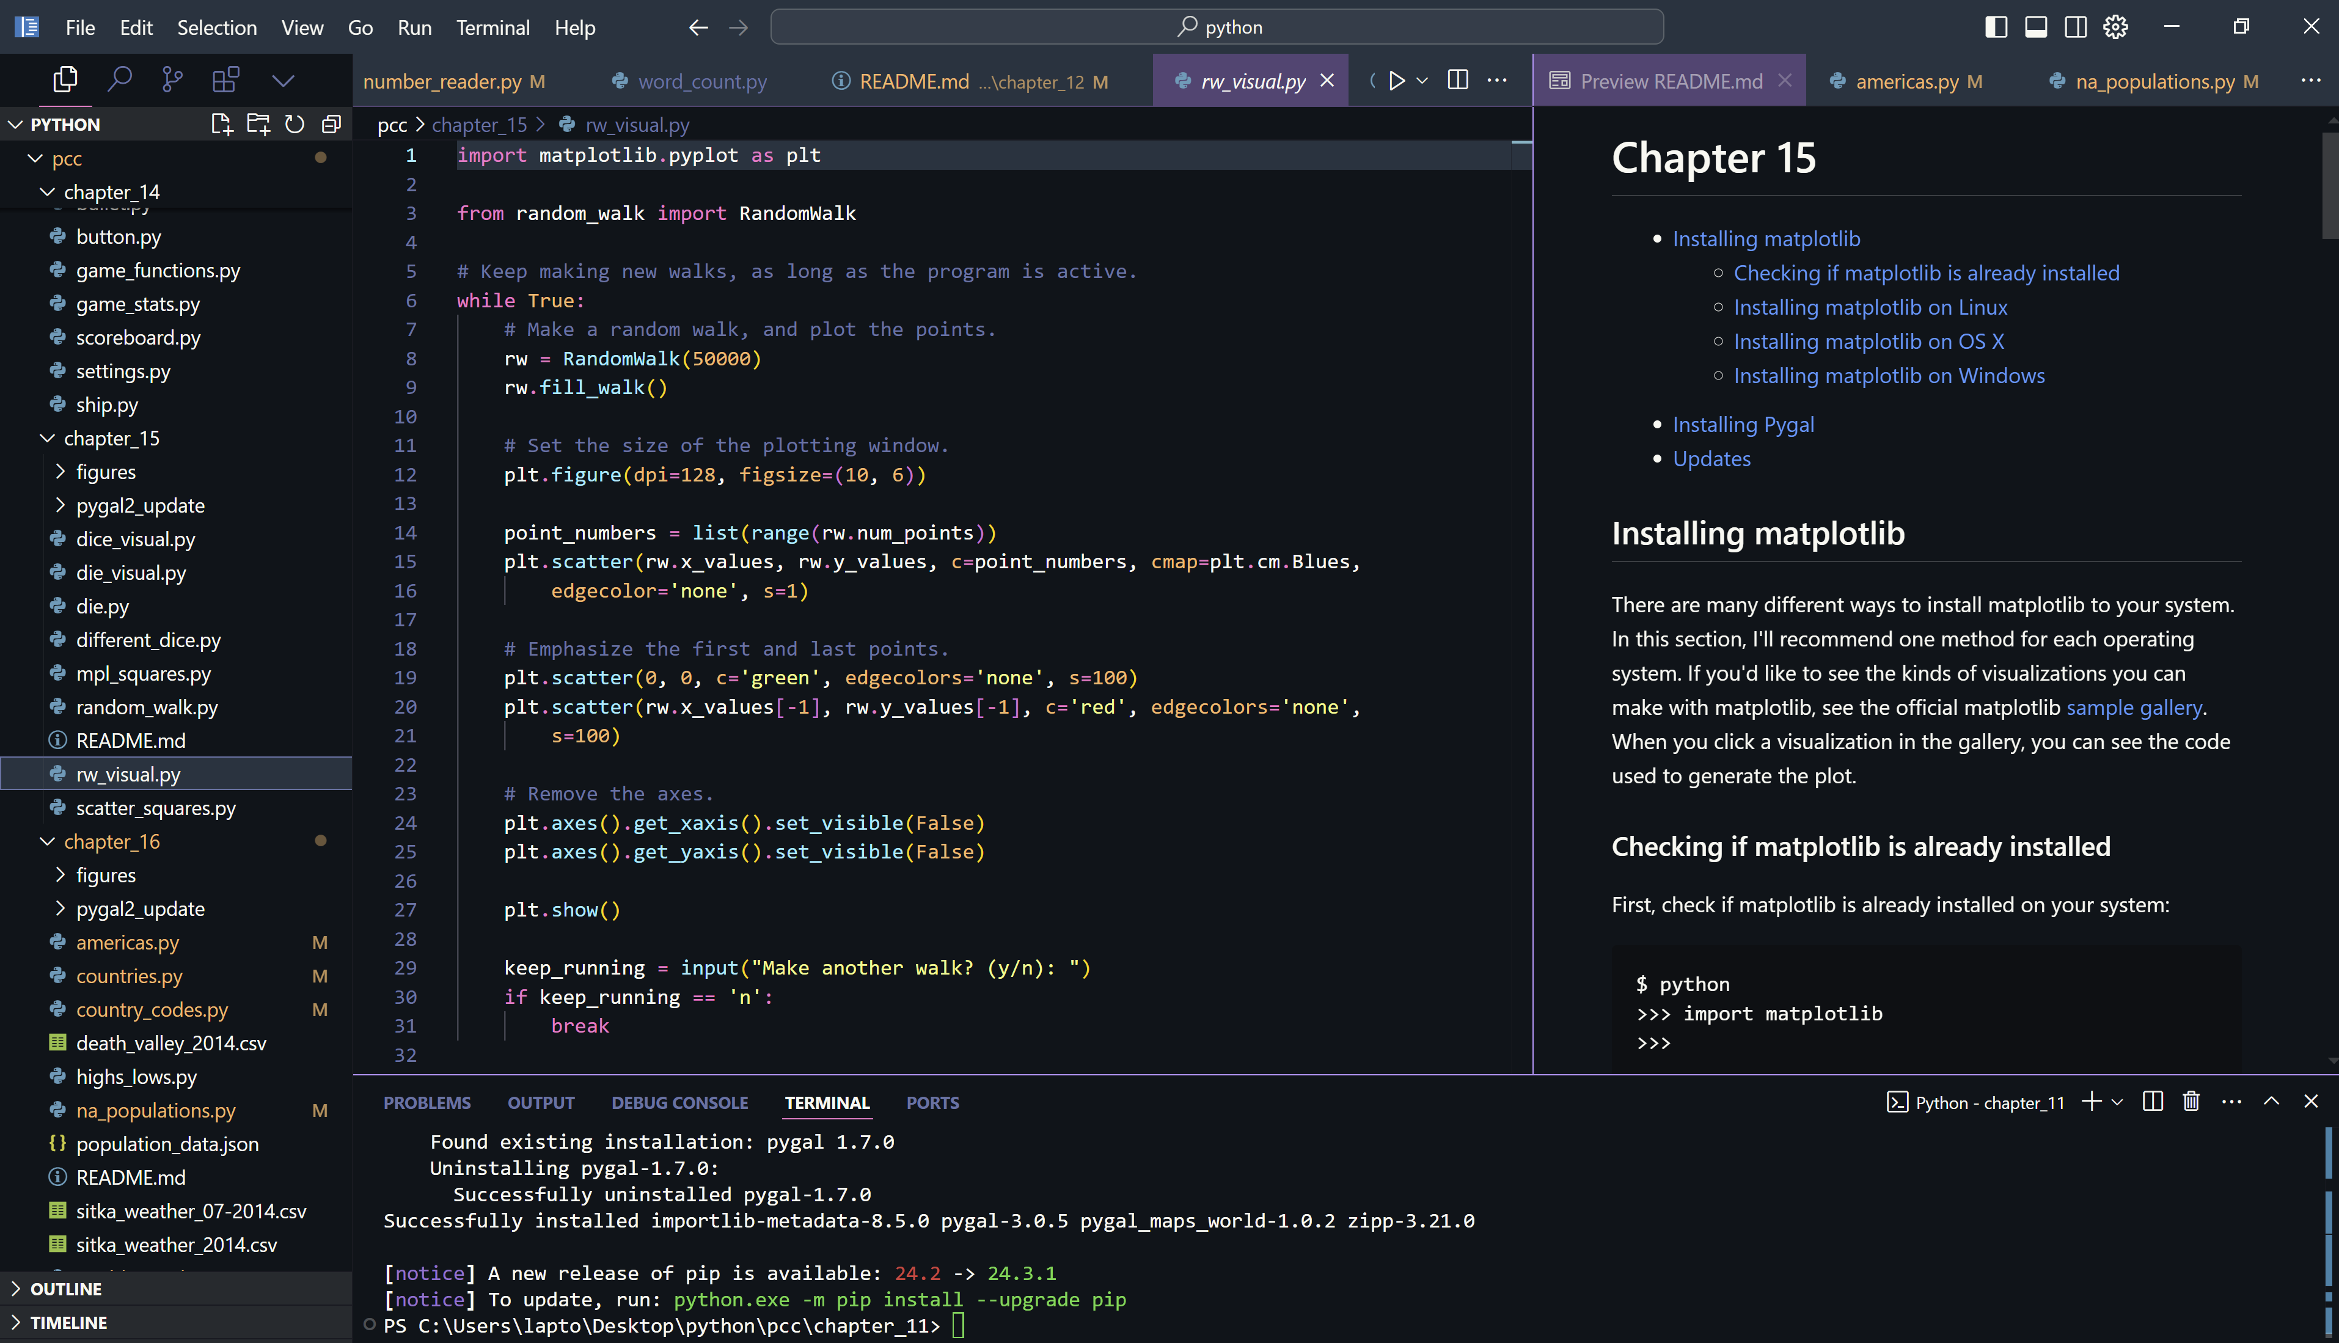Click the python command center search box

[1217, 27]
